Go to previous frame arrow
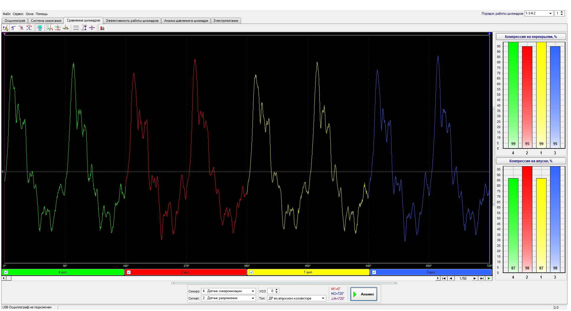Screen dimensions: 571x311 pos(451,278)
